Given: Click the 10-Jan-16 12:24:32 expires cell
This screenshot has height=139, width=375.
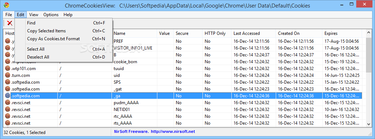Looking at the screenshot, I should 342,110.
